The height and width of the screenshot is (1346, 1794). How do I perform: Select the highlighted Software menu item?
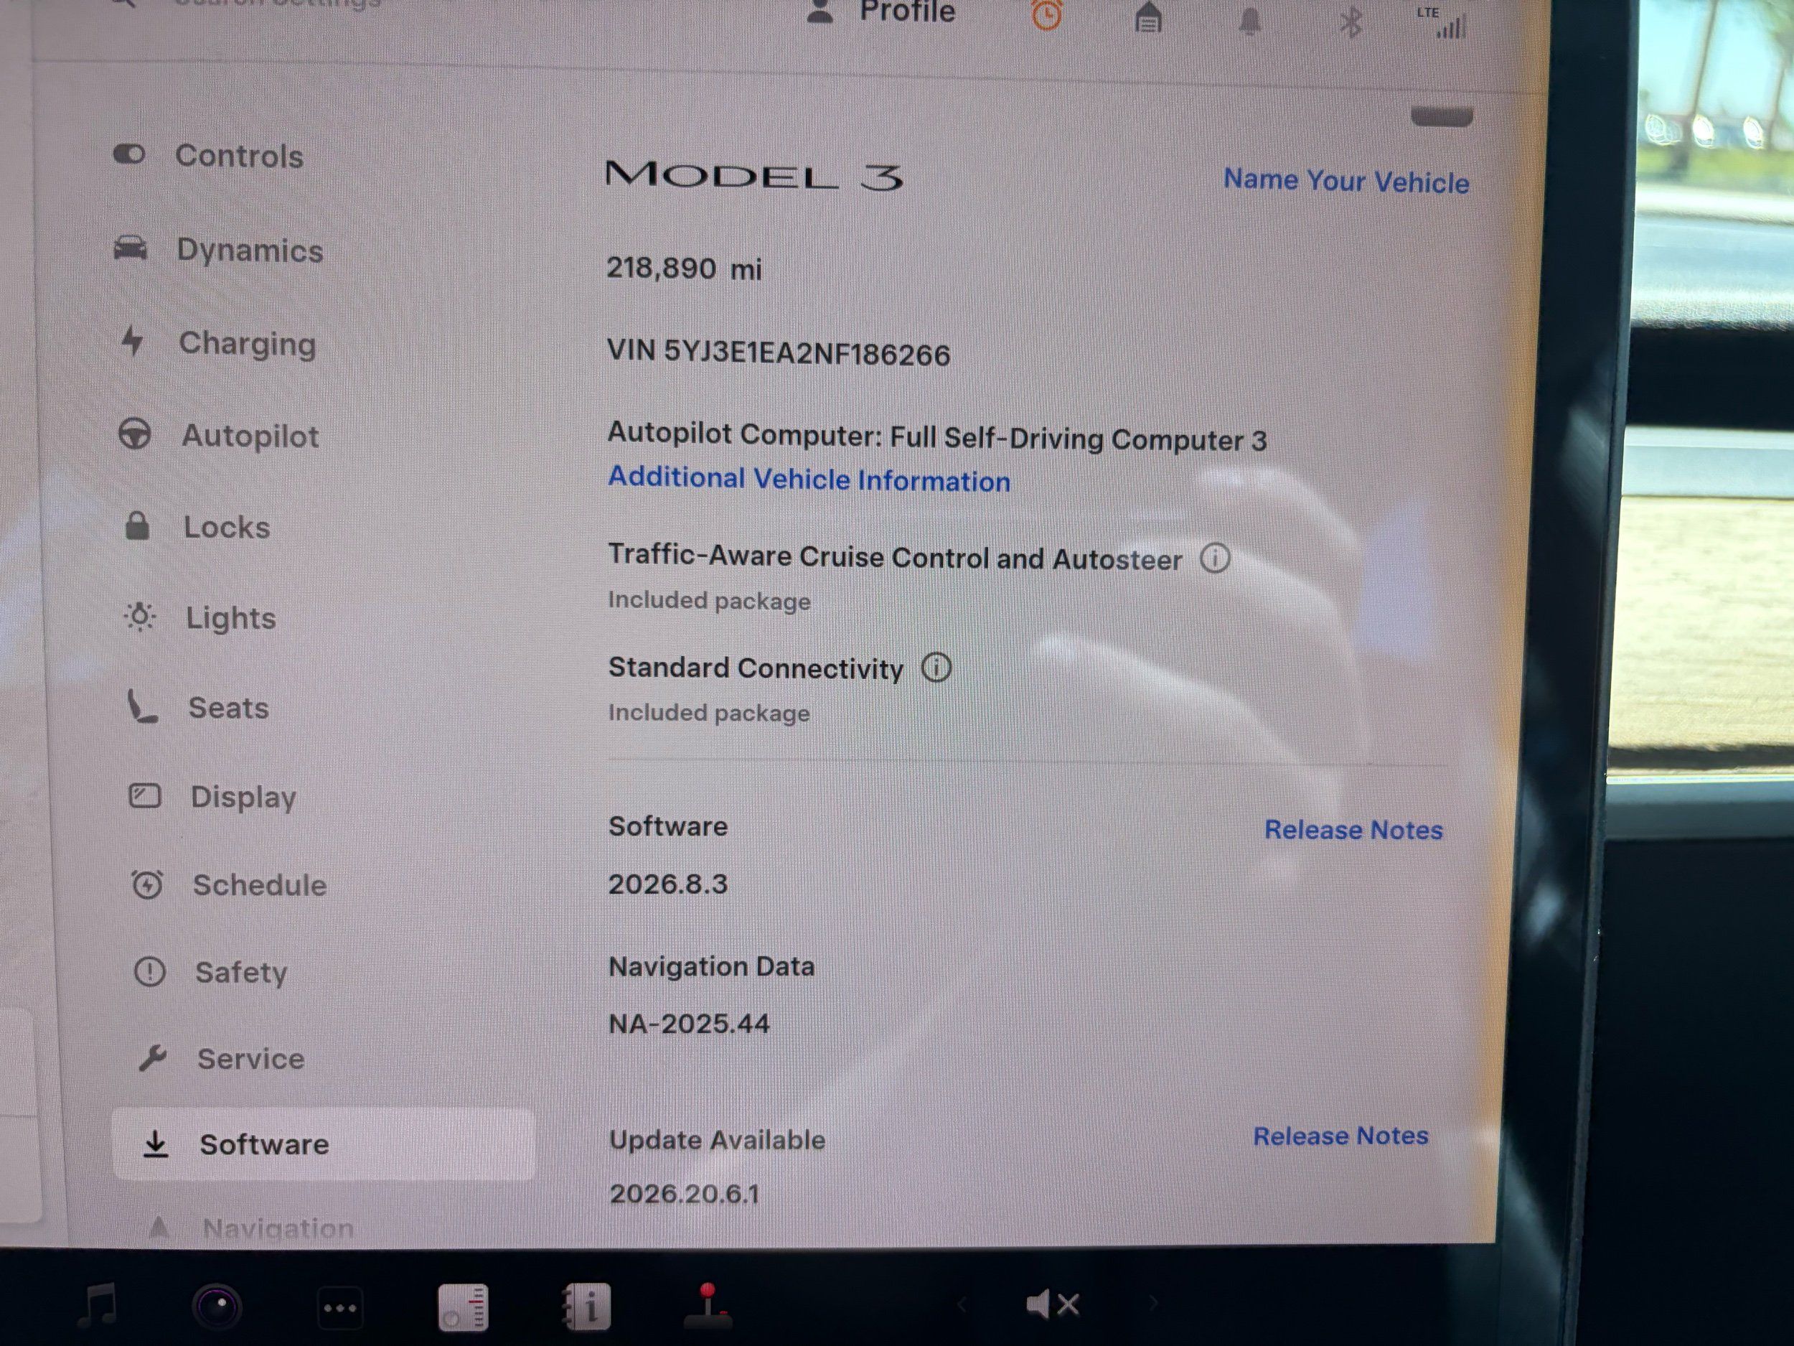point(324,1144)
